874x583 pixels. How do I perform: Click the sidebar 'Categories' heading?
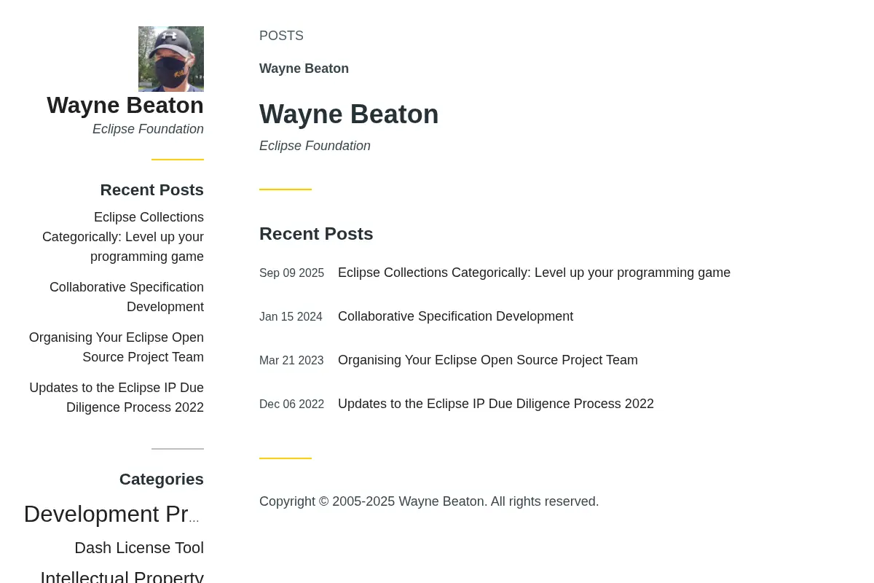point(162,479)
